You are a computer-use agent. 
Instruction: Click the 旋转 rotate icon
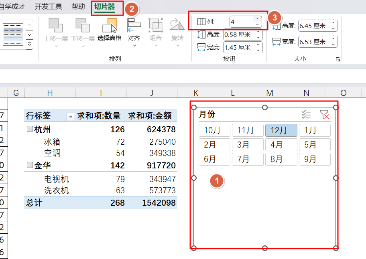tap(177, 25)
